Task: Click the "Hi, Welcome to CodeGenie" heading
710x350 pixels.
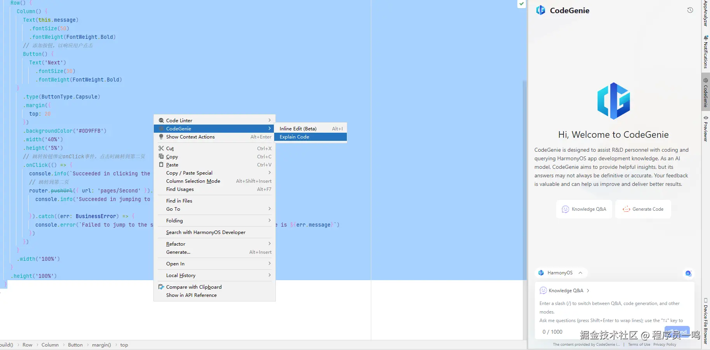Action: (x=613, y=135)
